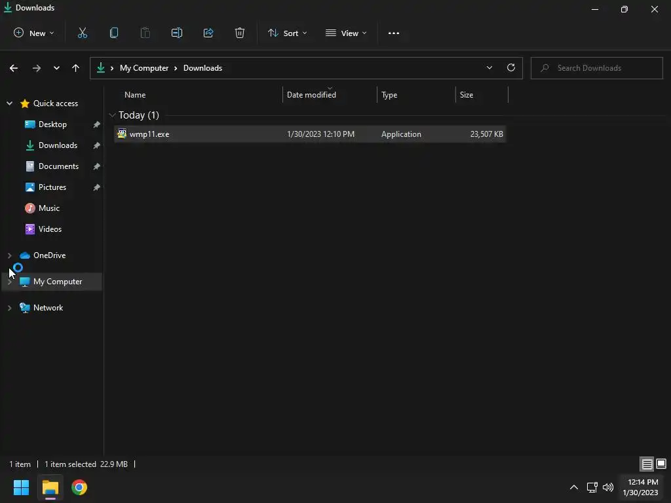Click pin icon next to Pictures
Image resolution: width=671 pixels, height=503 pixels.
click(97, 187)
